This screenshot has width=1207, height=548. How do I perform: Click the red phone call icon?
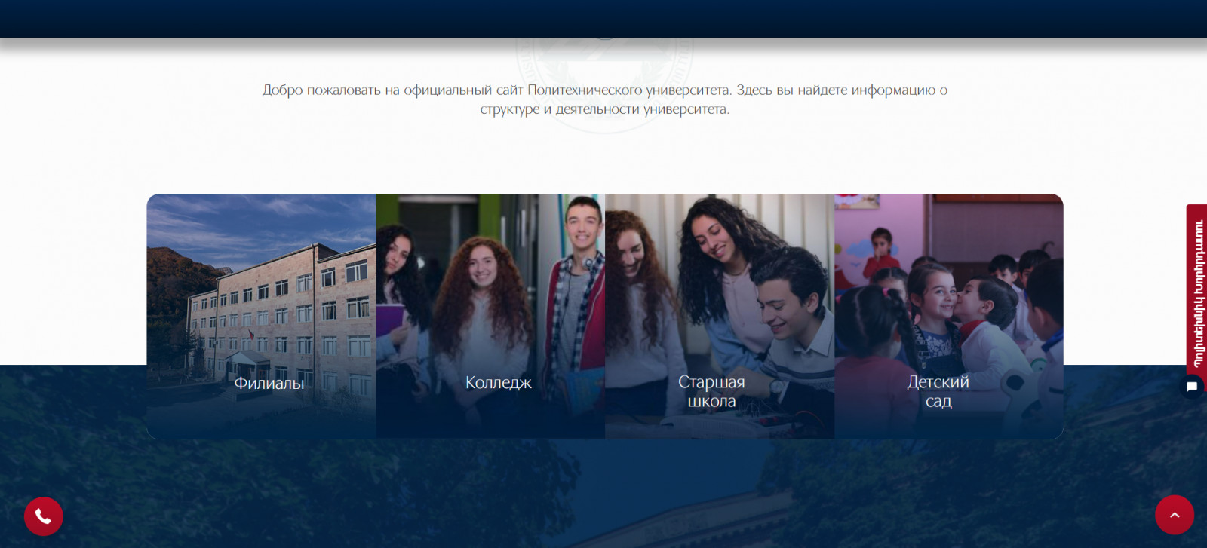[43, 516]
